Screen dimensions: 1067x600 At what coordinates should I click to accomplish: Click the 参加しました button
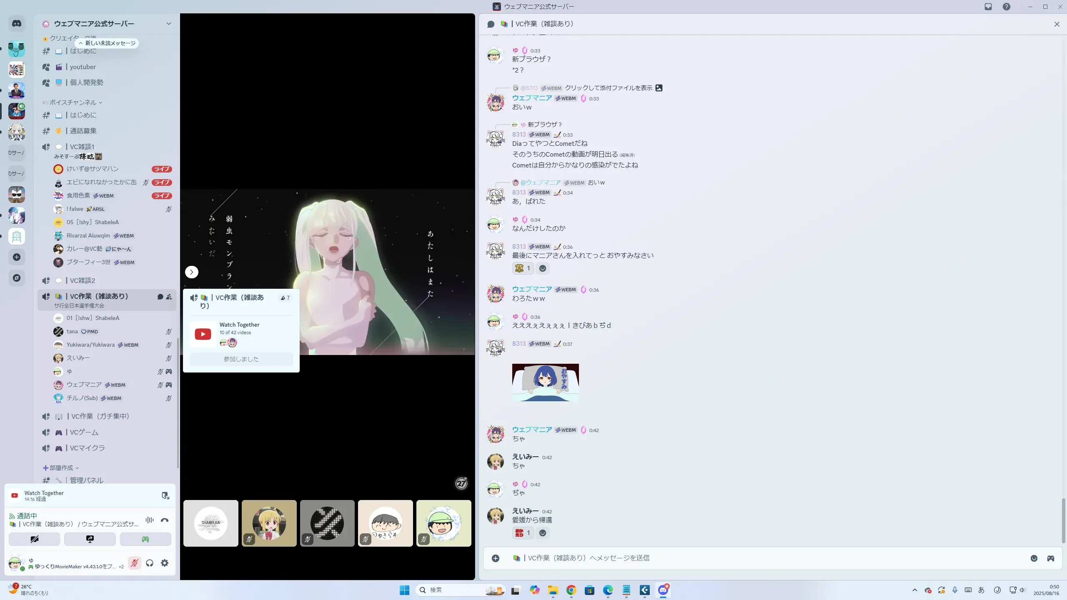[241, 359]
